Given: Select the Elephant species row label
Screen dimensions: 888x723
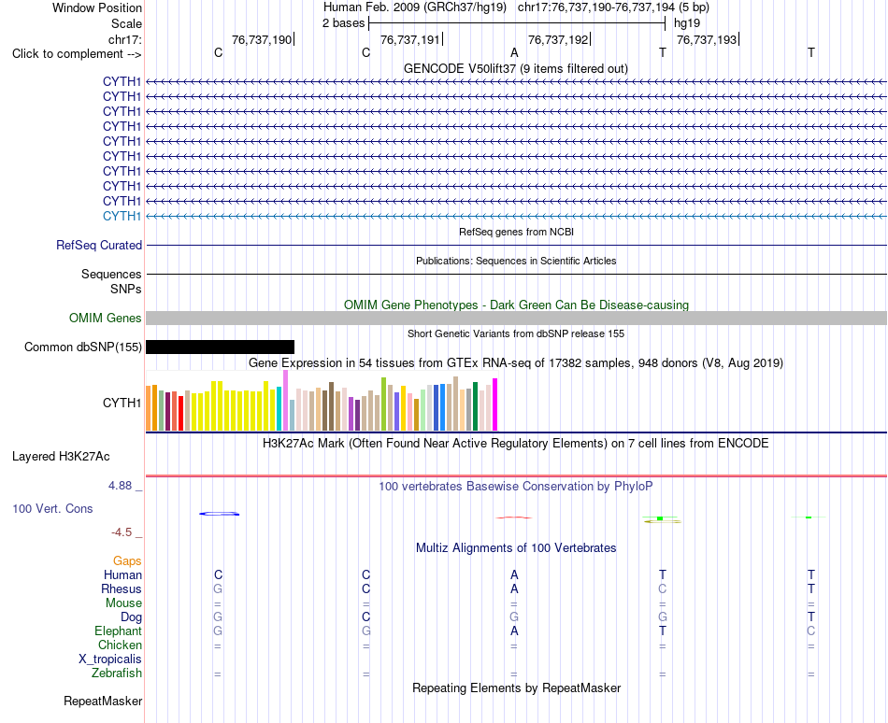Looking at the screenshot, I should 118,631.
